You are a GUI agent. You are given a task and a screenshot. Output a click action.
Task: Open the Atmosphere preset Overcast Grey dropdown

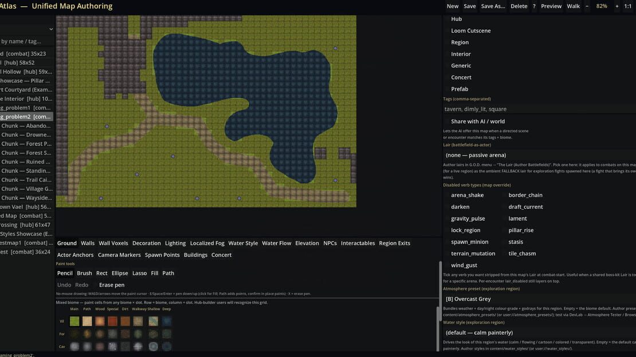coord(540,299)
